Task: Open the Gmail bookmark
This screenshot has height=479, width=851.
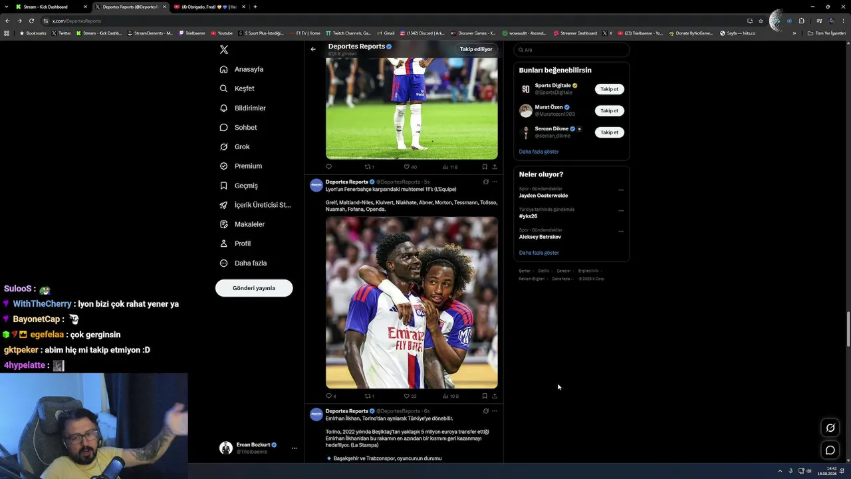Action: click(386, 33)
